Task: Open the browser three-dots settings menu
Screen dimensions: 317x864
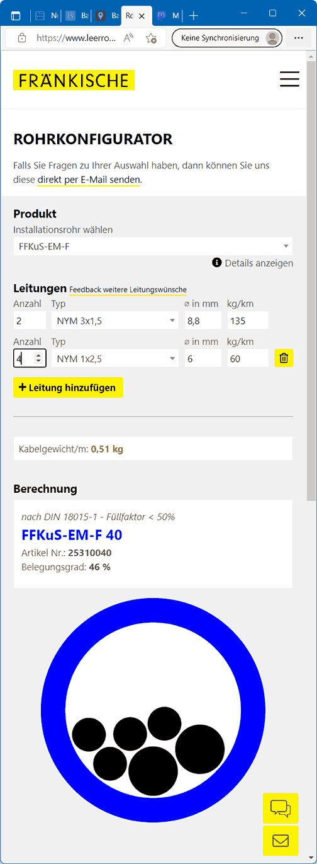Action: [x=299, y=38]
